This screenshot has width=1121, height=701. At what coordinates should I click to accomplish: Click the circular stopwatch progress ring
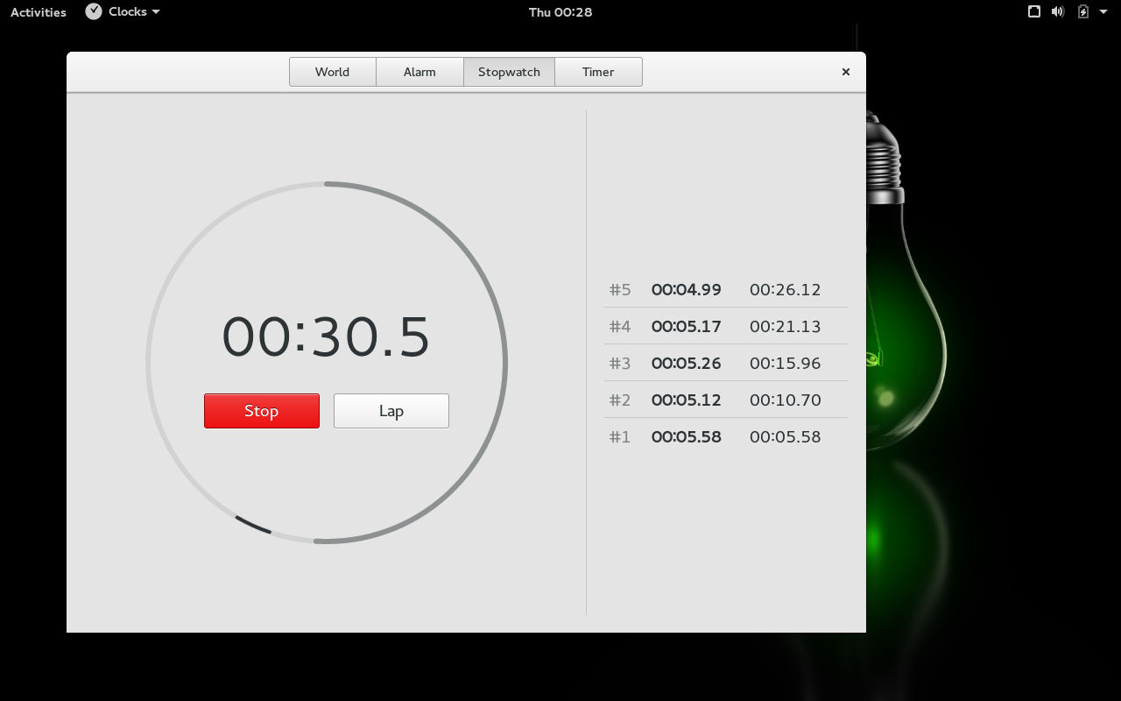505,363
